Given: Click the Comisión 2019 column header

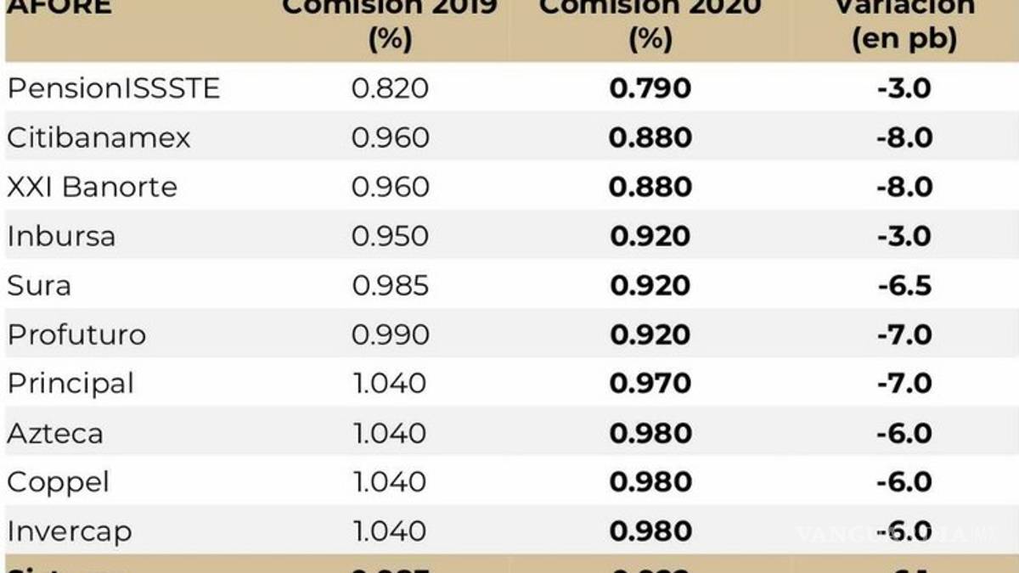Looking at the screenshot, I should (x=390, y=24).
